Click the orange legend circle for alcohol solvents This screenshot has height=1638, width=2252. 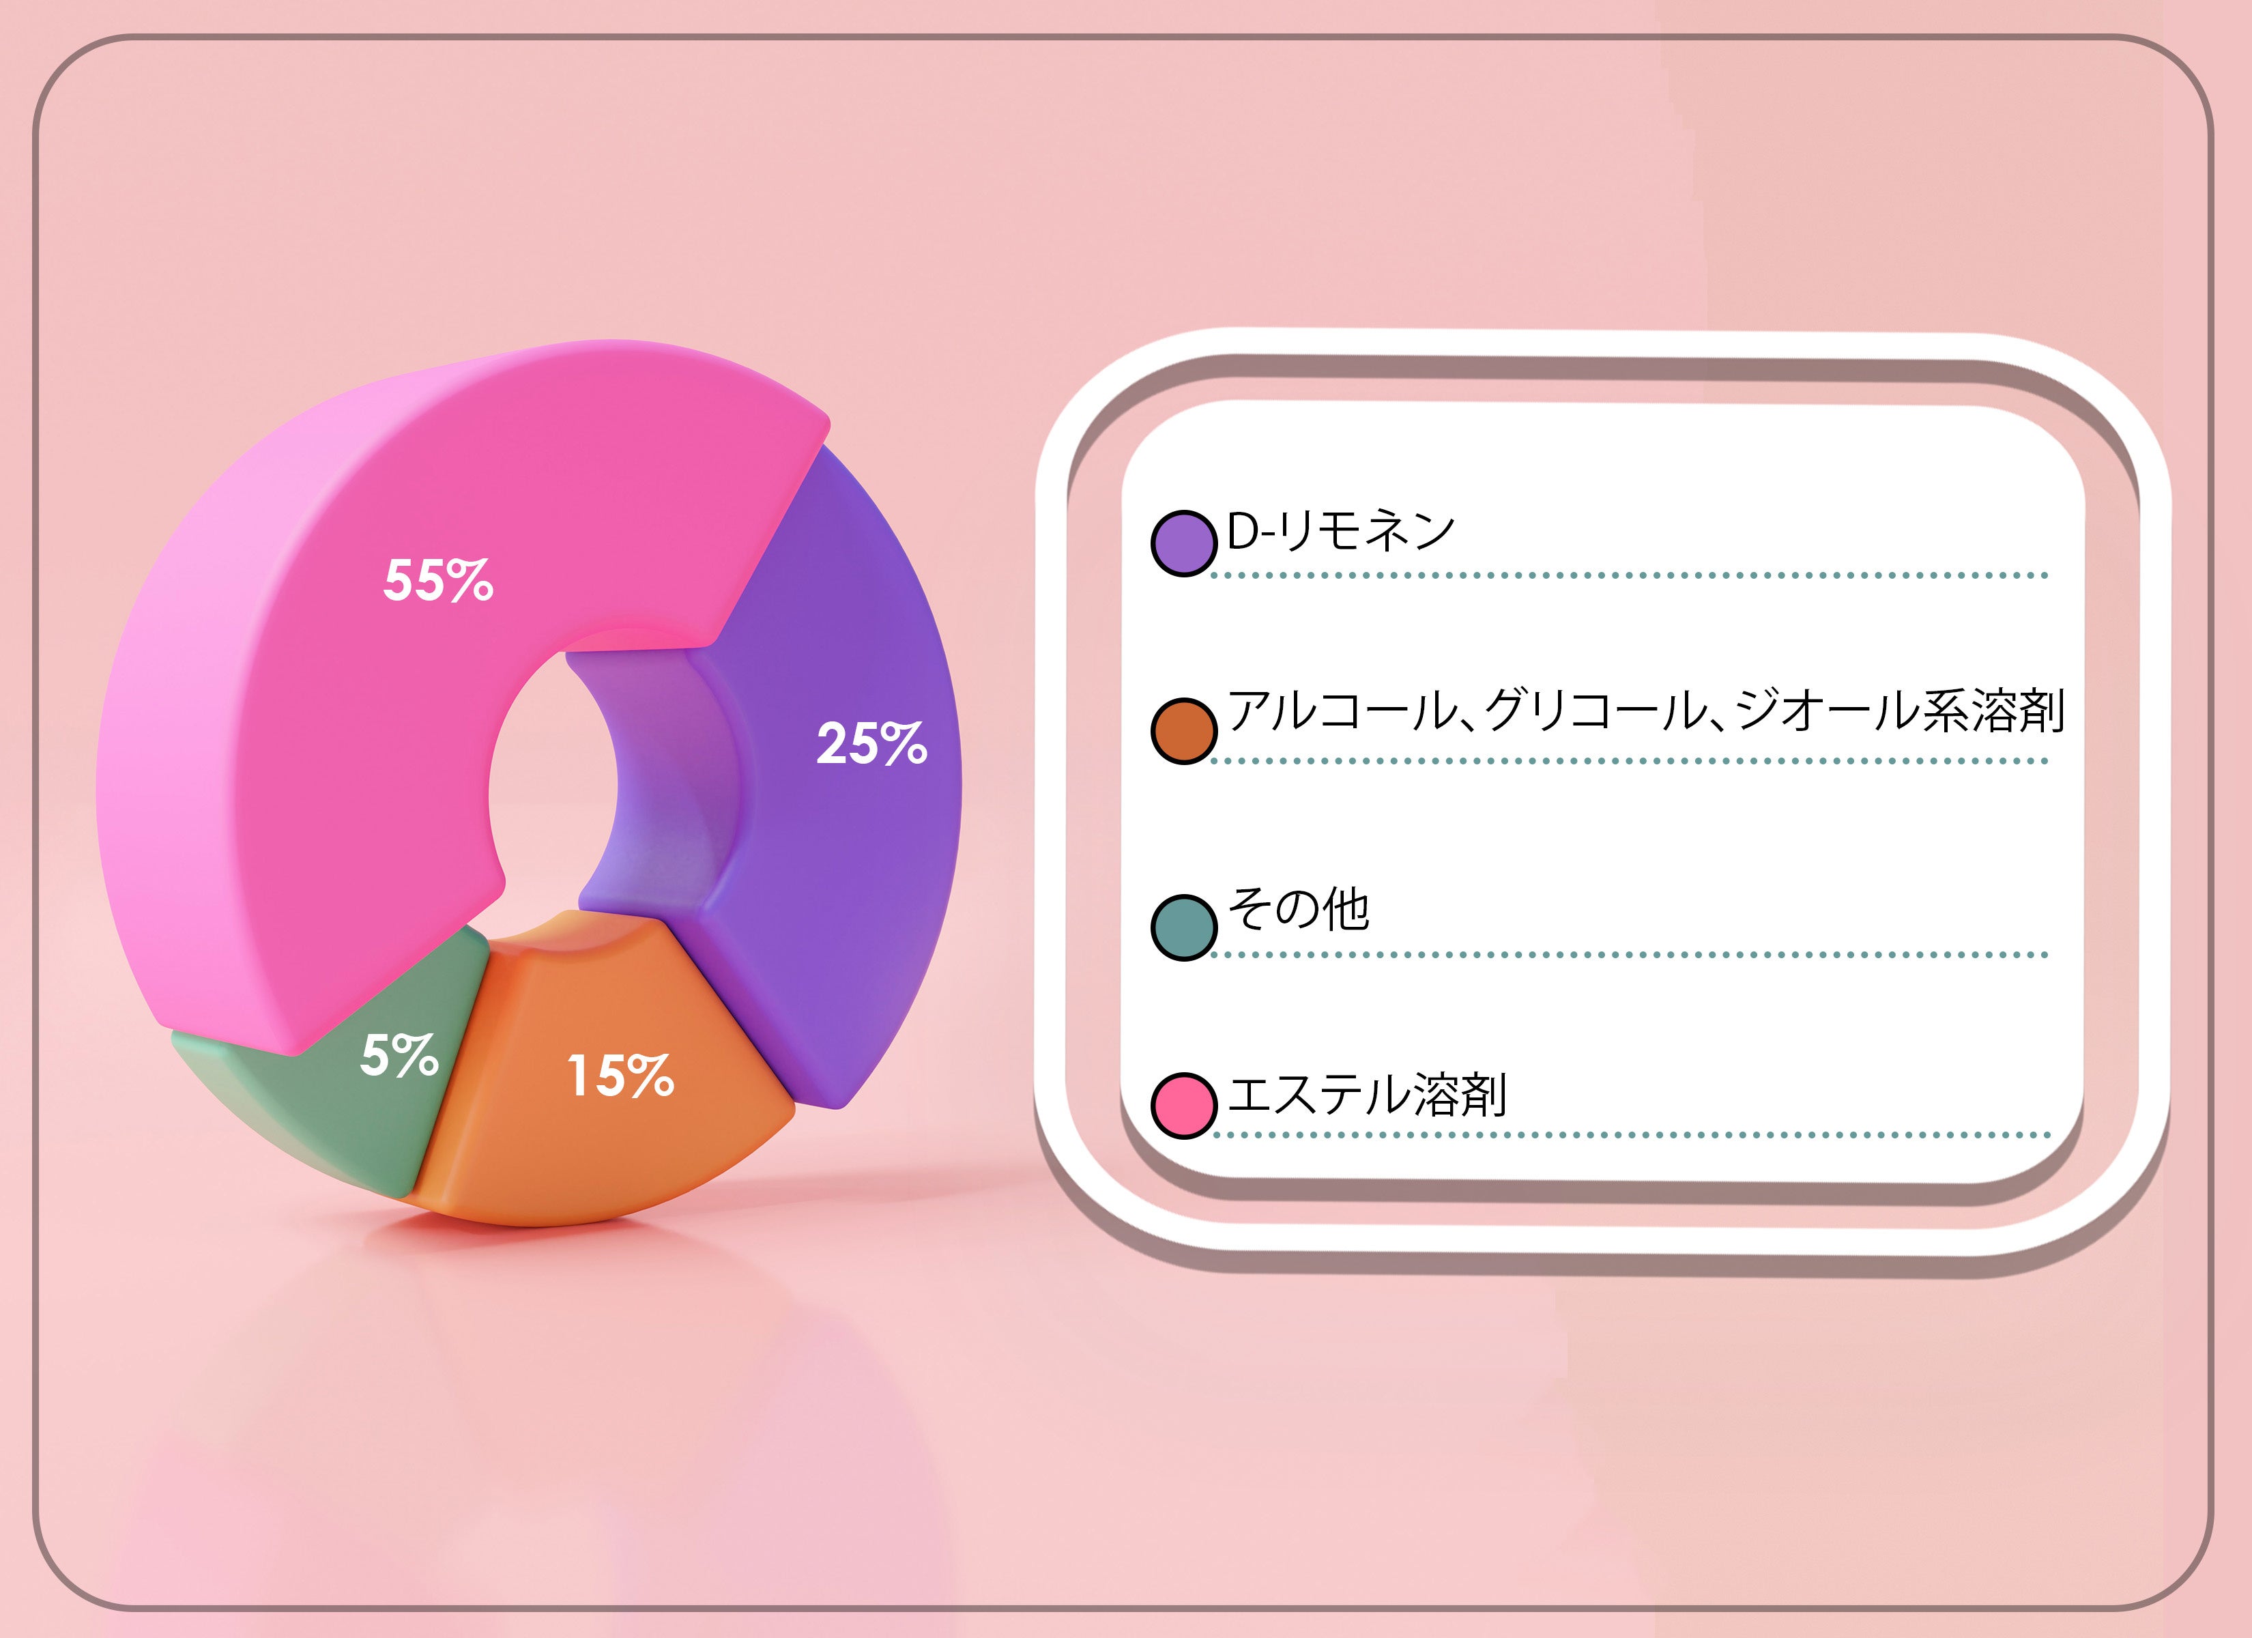pyautogui.click(x=1183, y=731)
